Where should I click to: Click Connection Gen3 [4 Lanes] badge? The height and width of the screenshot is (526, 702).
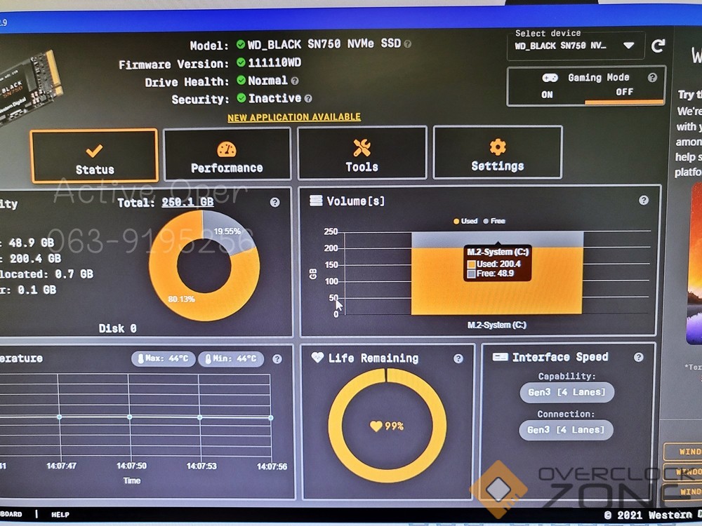(x=566, y=430)
